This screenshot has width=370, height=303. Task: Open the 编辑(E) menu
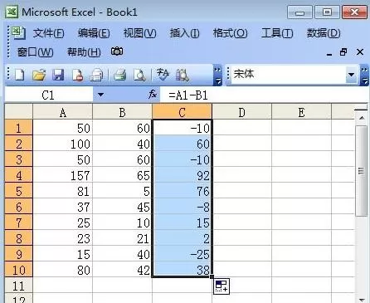coord(94,33)
